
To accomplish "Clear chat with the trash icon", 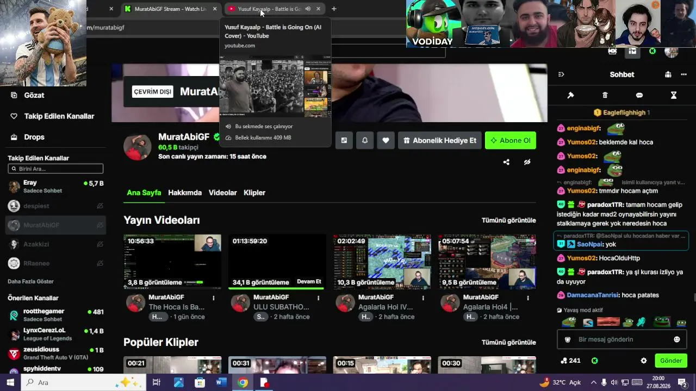I will [x=605, y=95].
